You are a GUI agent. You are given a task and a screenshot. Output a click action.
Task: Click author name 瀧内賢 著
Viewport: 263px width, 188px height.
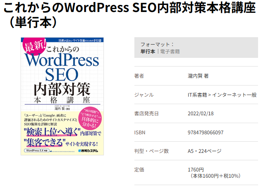pyautogui.click(x=198, y=76)
